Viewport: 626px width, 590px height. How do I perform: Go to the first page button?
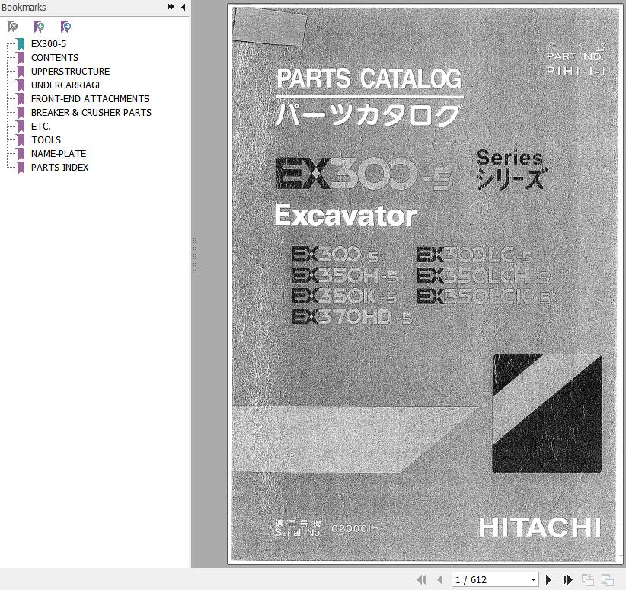coord(421,579)
